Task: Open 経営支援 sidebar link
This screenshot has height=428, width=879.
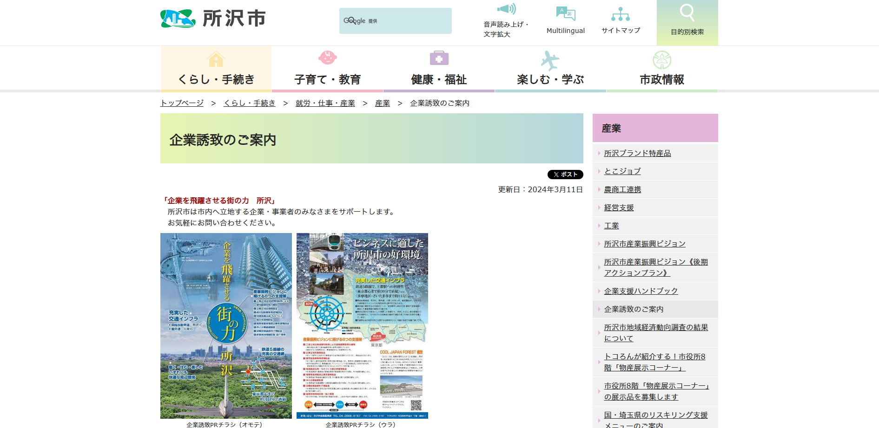Action: (619, 208)
